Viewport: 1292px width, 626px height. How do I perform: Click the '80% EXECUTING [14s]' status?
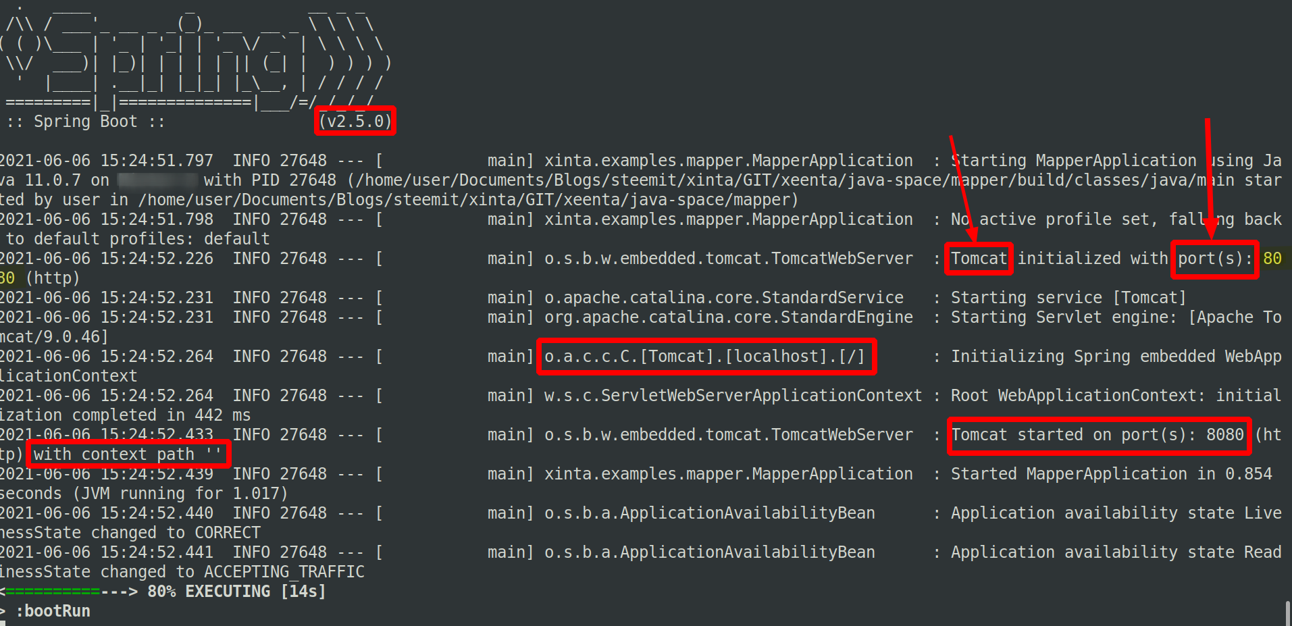click(x=236, y=592)
